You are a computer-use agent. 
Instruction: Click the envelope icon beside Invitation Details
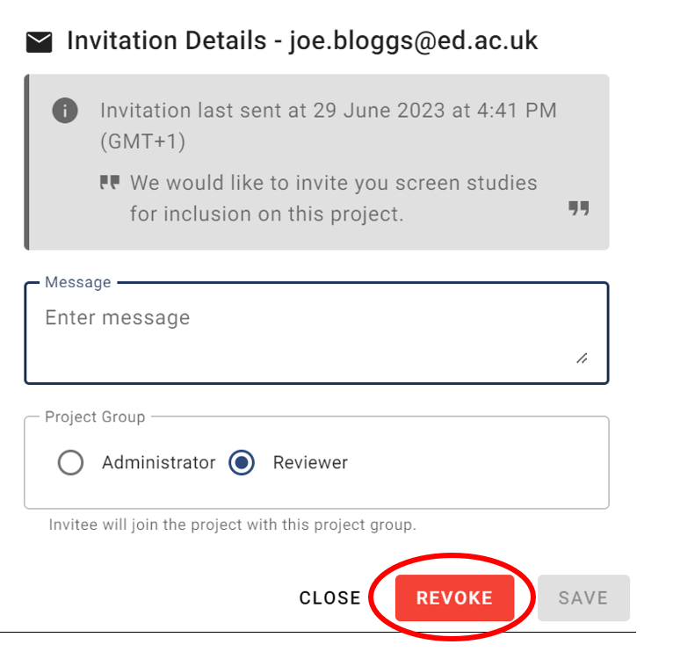(x=40, y=41)
